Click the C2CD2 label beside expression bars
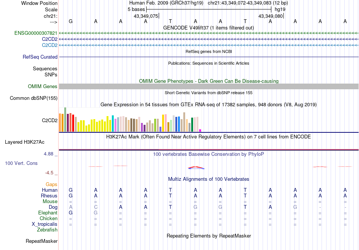This screenshot has height=250, width=359. coord(50,121)
